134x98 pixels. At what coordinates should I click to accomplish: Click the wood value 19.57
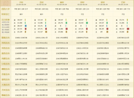pyautogui.click(x=101, y=23)
